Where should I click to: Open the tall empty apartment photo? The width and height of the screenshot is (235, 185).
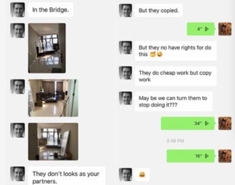(x=47, y=48)
